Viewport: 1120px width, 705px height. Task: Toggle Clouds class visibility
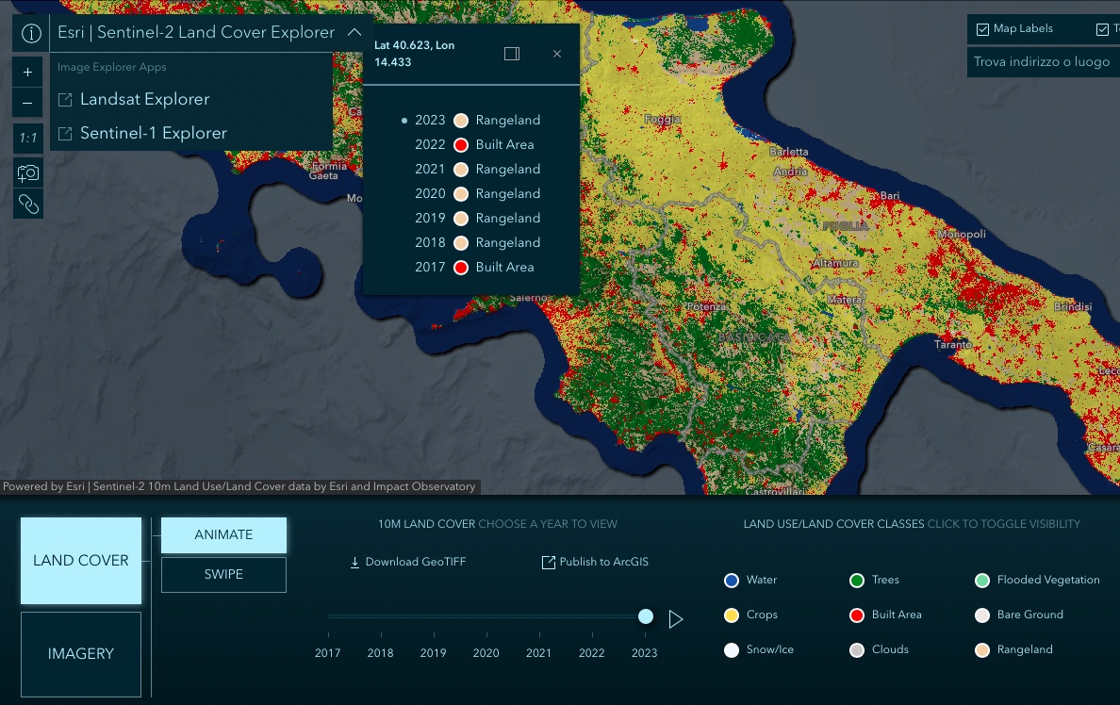(880, 650)
